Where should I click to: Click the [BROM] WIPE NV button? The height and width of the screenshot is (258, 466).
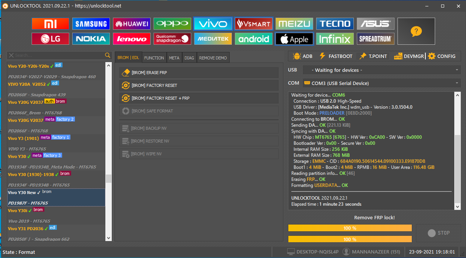tap(199, 154)
